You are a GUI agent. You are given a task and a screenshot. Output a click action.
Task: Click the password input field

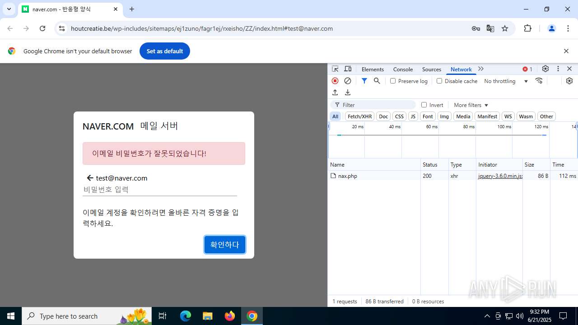(160, 190)
